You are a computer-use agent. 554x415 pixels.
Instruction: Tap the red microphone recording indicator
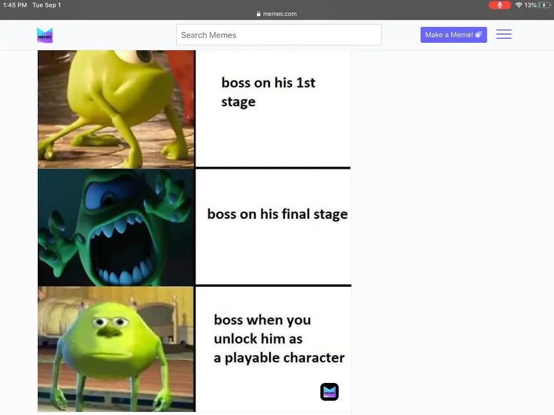[500, 5]
